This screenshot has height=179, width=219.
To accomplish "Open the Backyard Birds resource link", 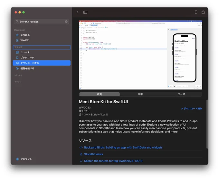I will pyautogui.click(x=123, y=148).
